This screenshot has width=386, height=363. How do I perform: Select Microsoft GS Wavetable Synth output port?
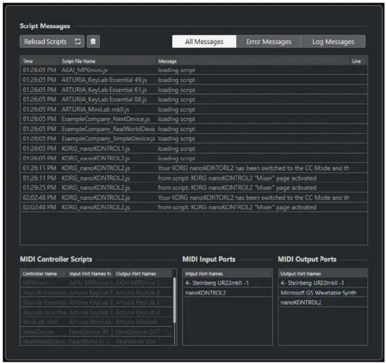point(323,293)
